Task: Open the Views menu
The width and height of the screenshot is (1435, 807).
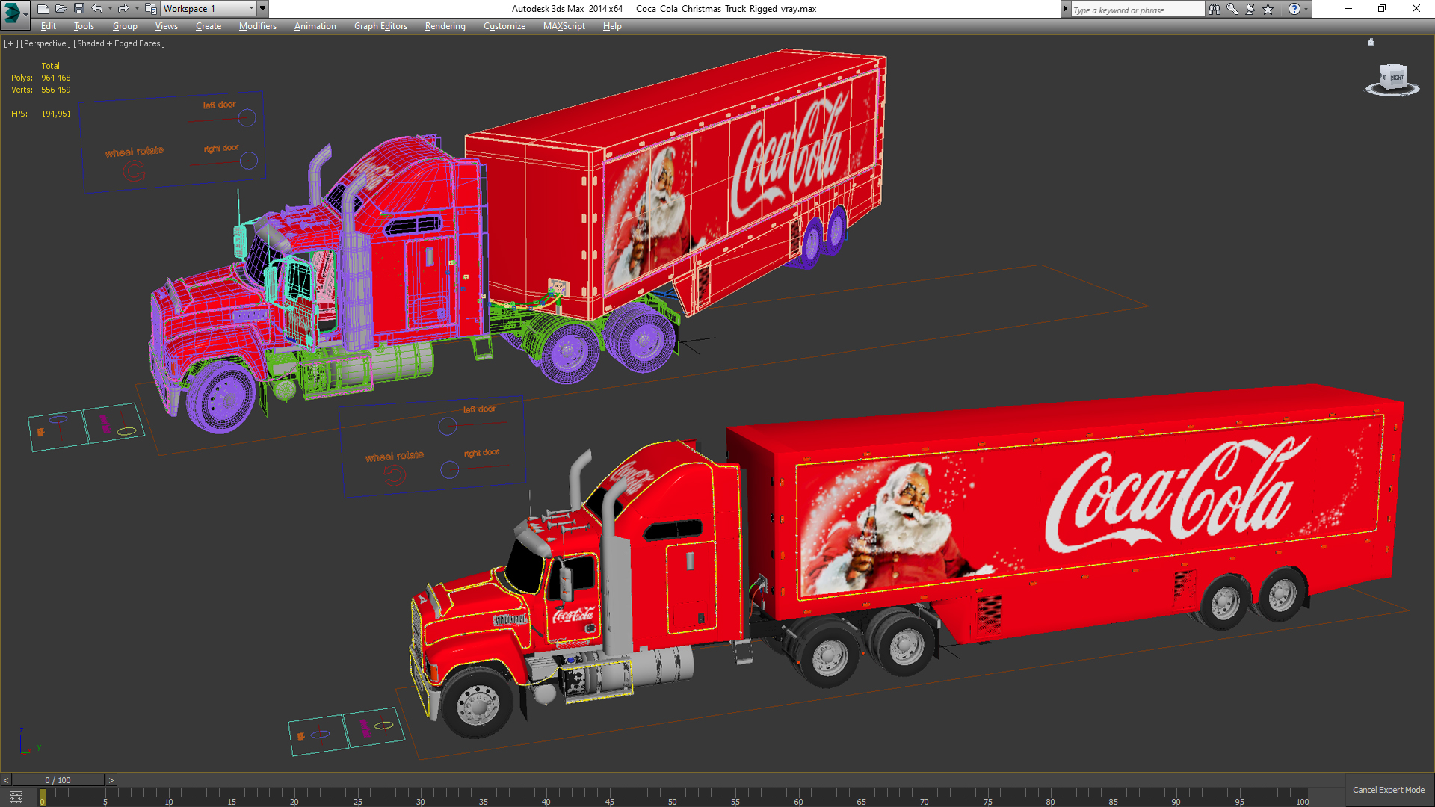Action: 166,26
